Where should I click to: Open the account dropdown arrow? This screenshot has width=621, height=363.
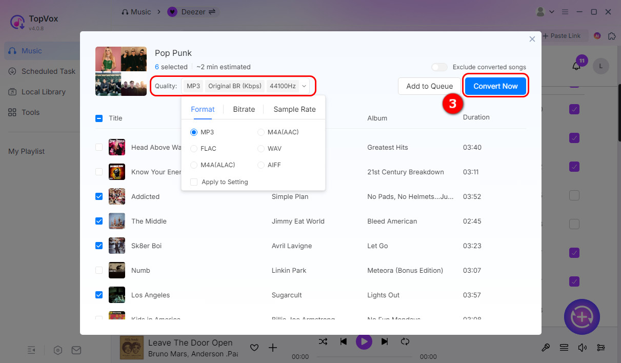[552, 11]
